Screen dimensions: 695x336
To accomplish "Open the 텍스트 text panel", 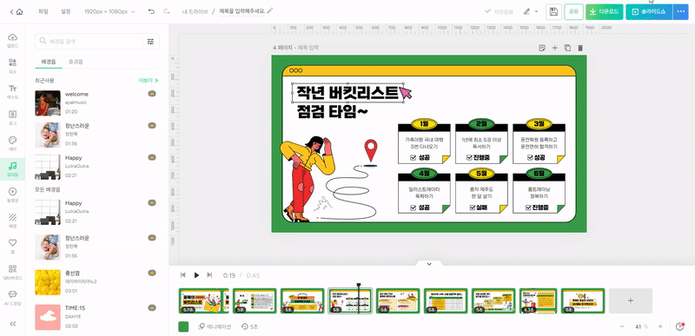I will pyautogui.click(x=12, y=91).
